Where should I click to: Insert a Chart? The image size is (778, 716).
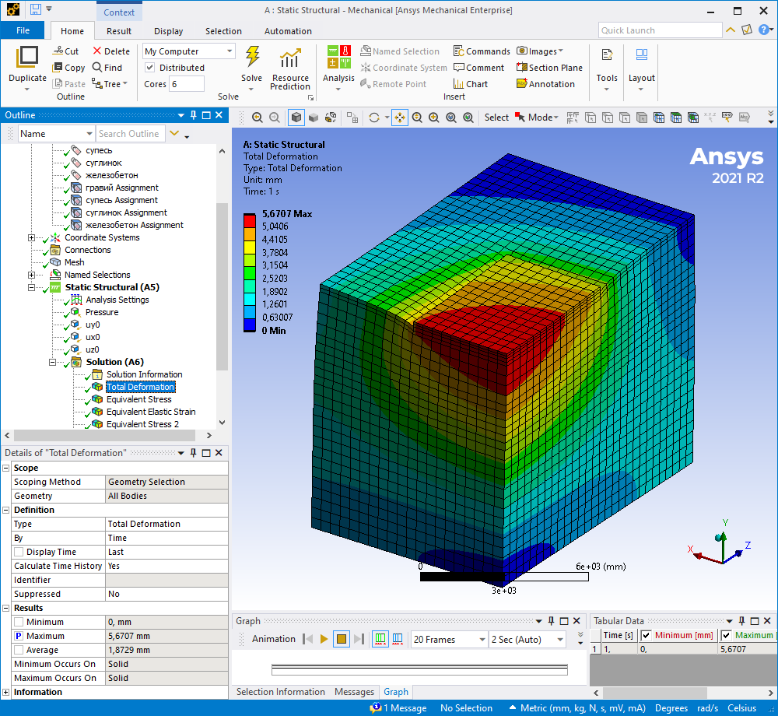(x=471, y=84)
